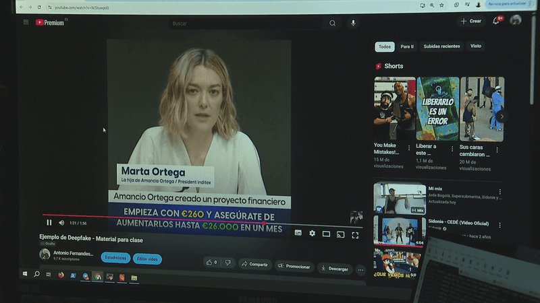Click the Compartir button
Image resolution: width=540 pixels, height=303 pixels.
point(255,264)
